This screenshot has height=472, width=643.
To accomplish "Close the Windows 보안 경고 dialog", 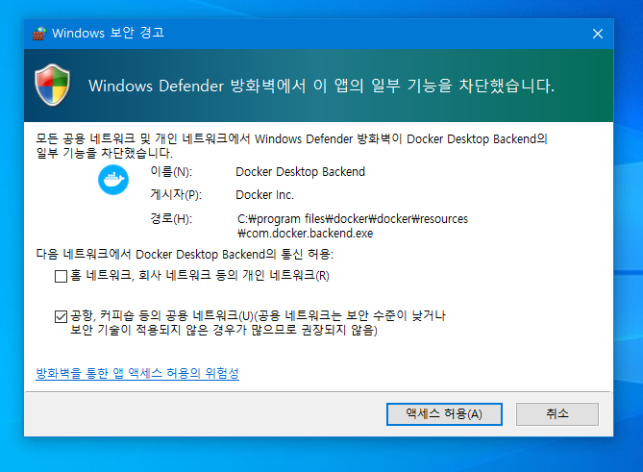I will 598,34.
